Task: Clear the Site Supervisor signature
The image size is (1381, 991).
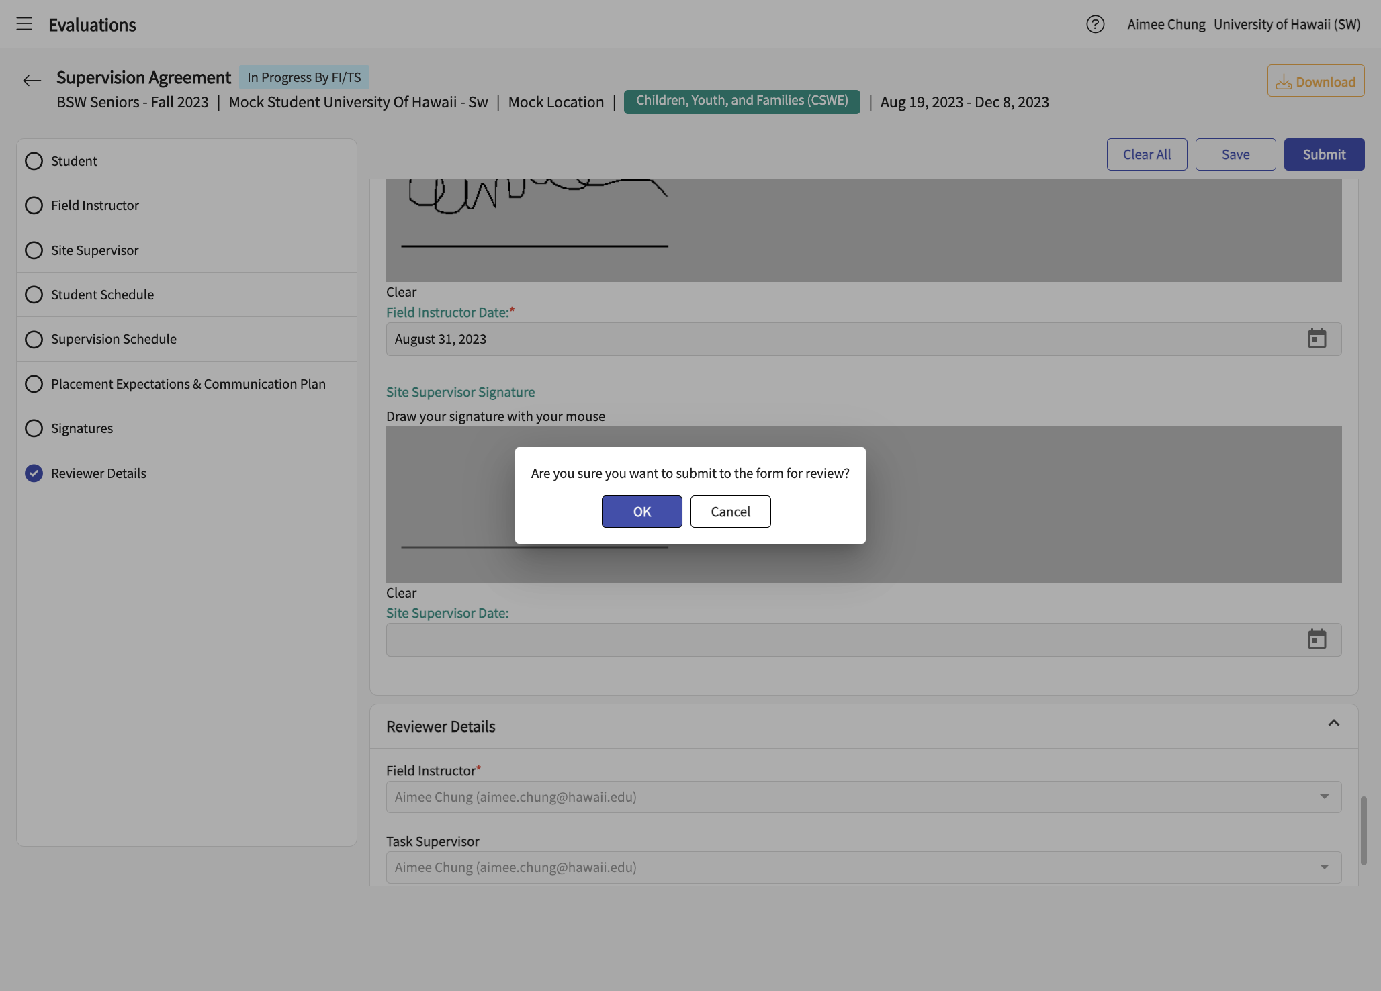Action: coord(401,593)
